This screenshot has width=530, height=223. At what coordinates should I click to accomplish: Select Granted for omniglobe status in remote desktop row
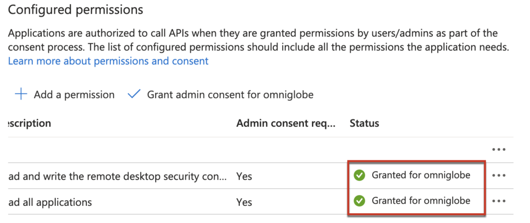pyautogui.click(x=421, y=175)
